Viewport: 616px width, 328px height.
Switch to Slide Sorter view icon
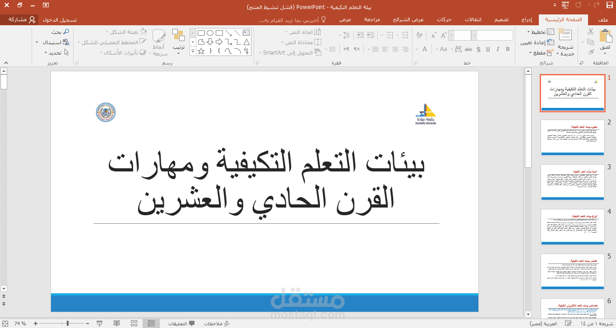point(134,323)
